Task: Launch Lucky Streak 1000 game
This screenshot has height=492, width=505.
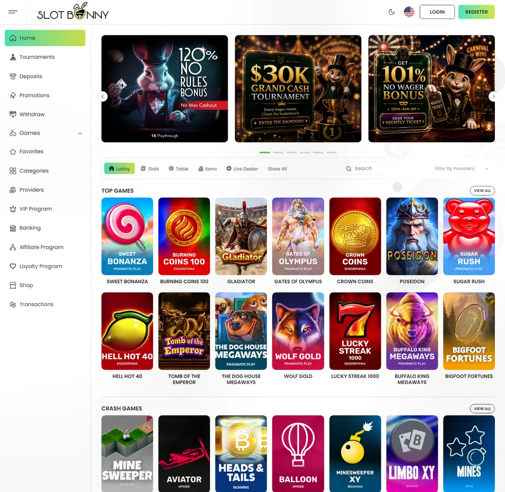Action: tap(355, 331)
